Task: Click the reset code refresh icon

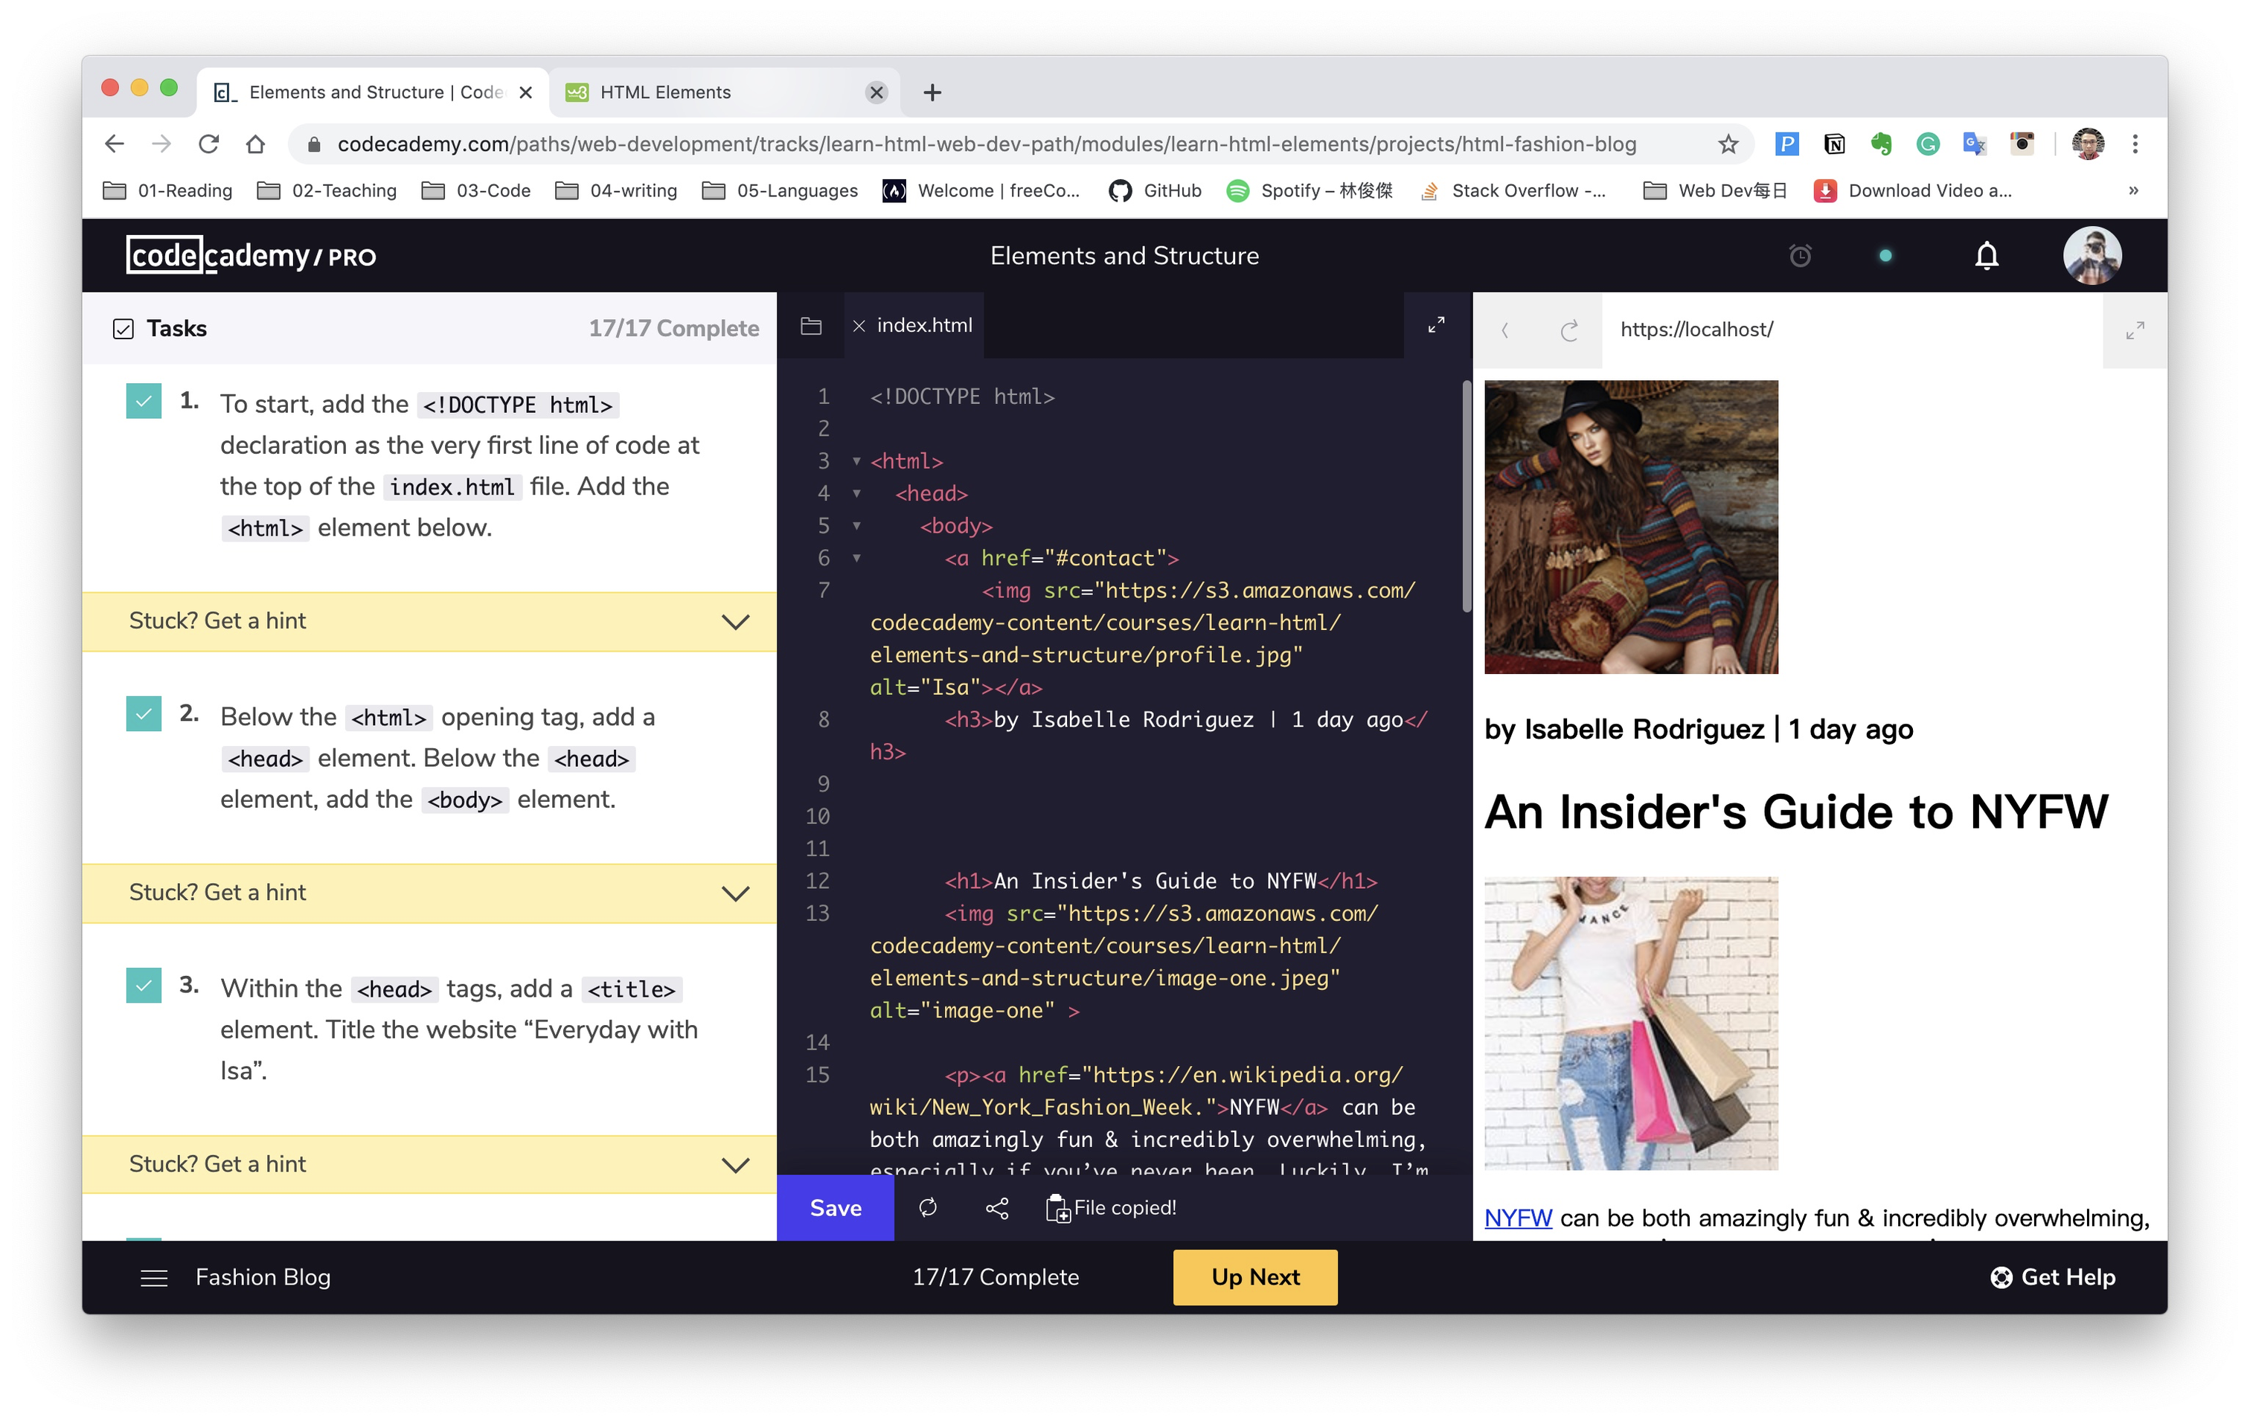Action: (x=927, y=1208)
